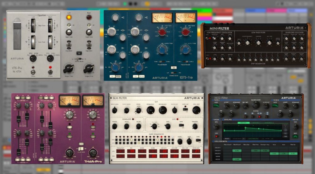Image resolution: width=315 pixels, height=174 pixels.
Task: Click the left Input Gain knob on V76-Pre
Action: point(69,32)
